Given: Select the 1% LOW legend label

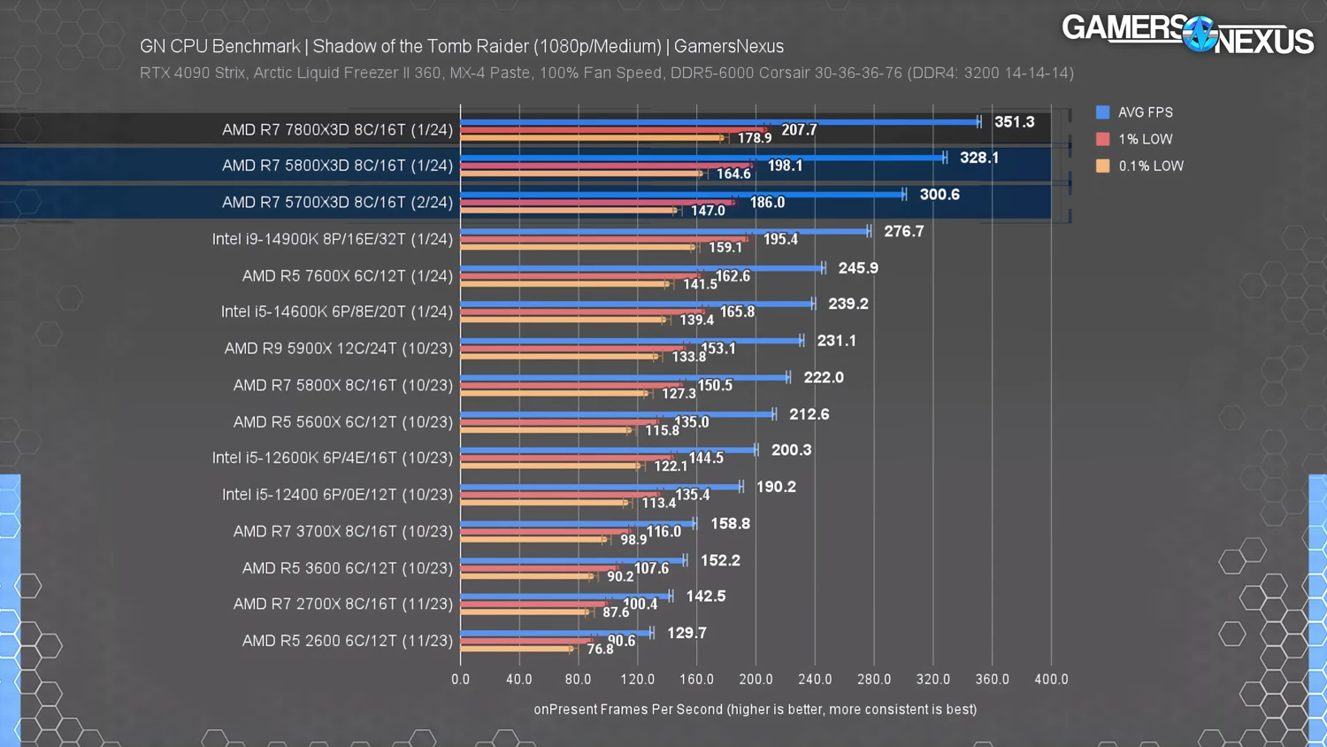Looking at the screenshot, I should click(x=1146, y=139).
